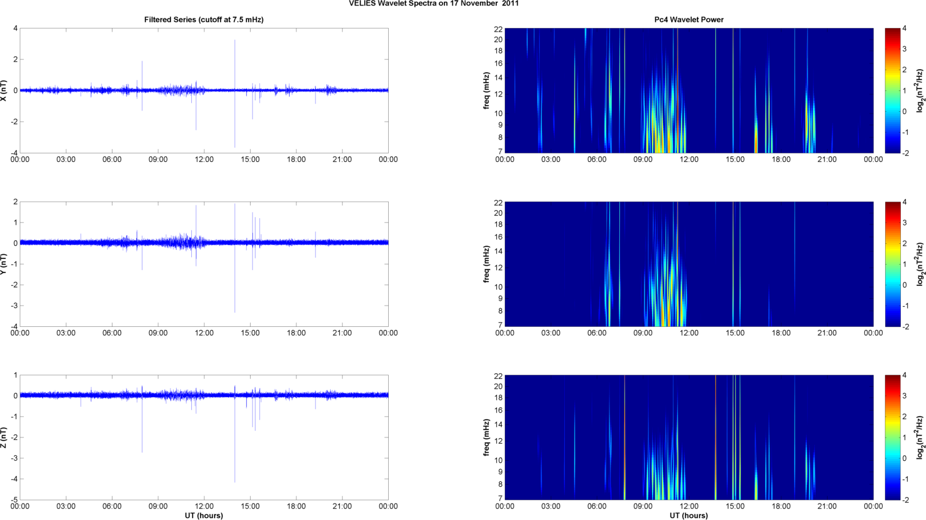
Task: Click the 12:00 tick under Y series plot
Action: [x=204, y=333]
